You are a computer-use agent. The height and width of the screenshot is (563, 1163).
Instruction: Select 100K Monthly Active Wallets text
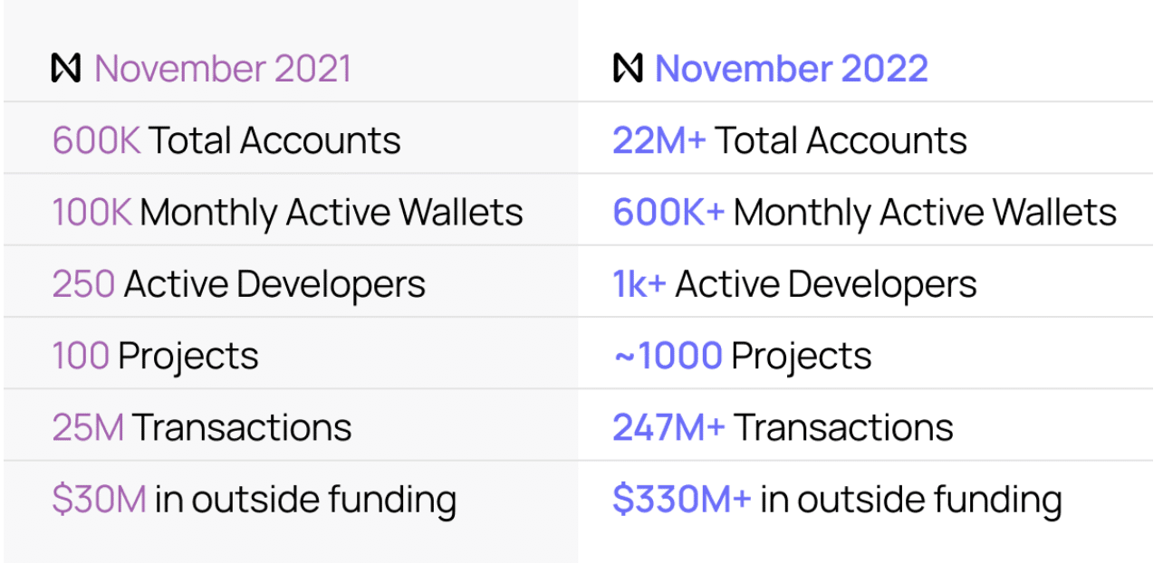[287, 213]
